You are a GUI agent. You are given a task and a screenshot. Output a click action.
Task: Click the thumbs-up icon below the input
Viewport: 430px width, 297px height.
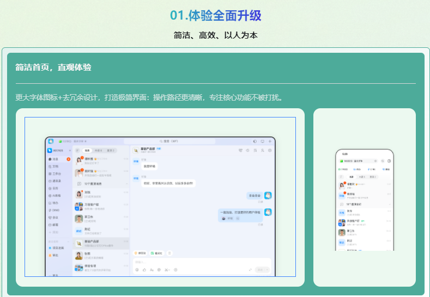tap(144, 269)
